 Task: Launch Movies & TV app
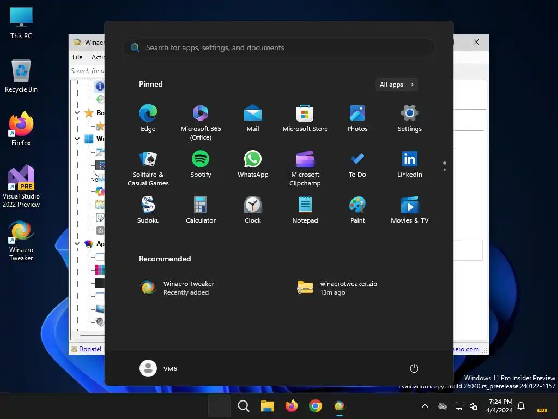(410, 210)
